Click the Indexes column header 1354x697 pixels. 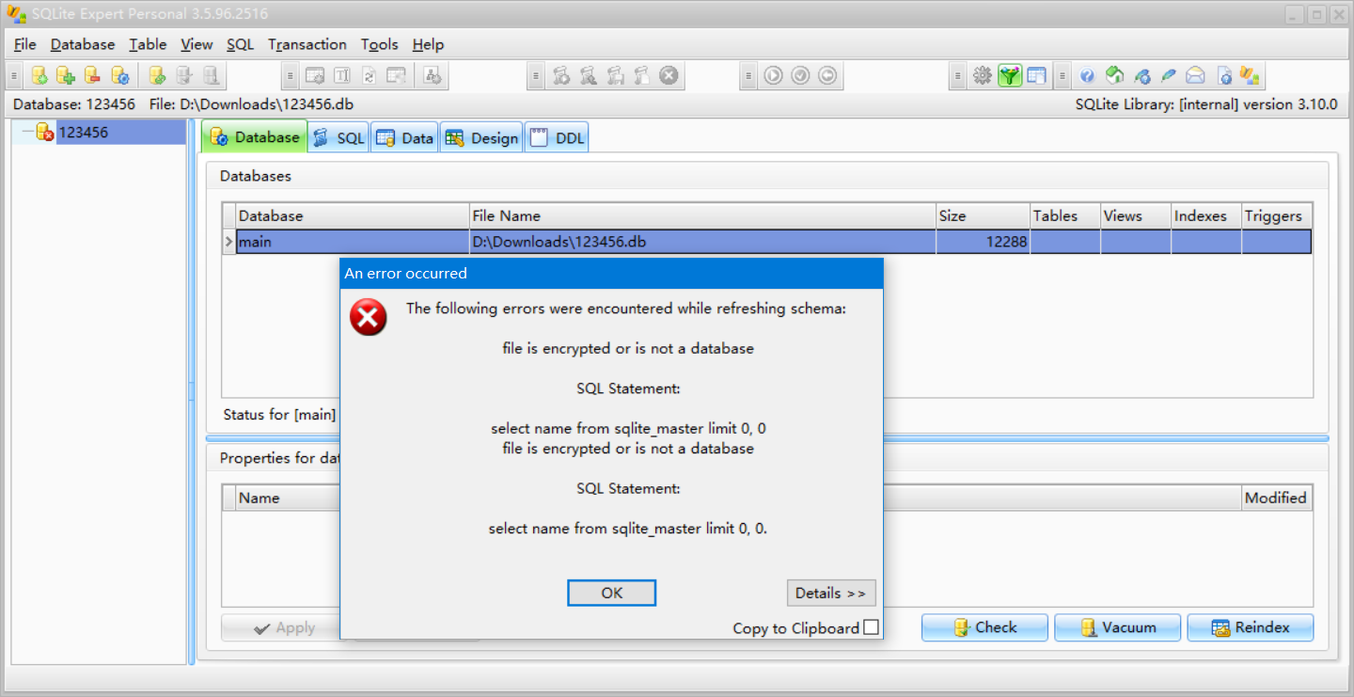pos(1206,215)
